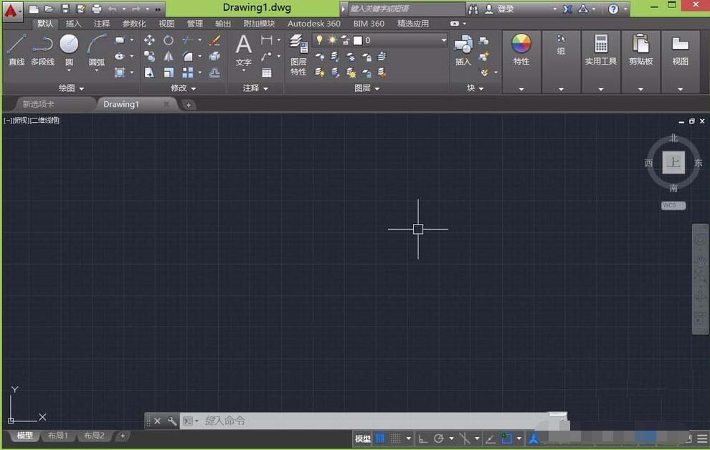The height and width of the screenshot is (450, 710).
Task: Toggle object snap in status bar
Action: click(x=506, y=439)
